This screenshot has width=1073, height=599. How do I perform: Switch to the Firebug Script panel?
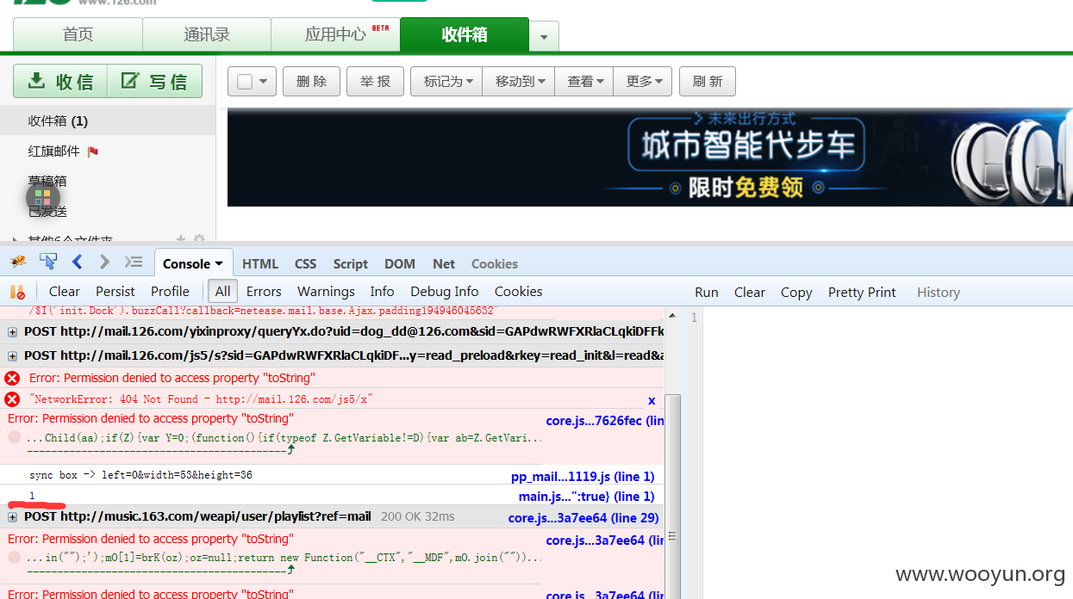click(351, 264)
